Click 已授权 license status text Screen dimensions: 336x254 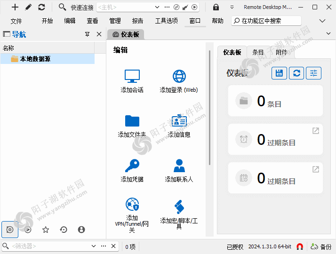235,247
